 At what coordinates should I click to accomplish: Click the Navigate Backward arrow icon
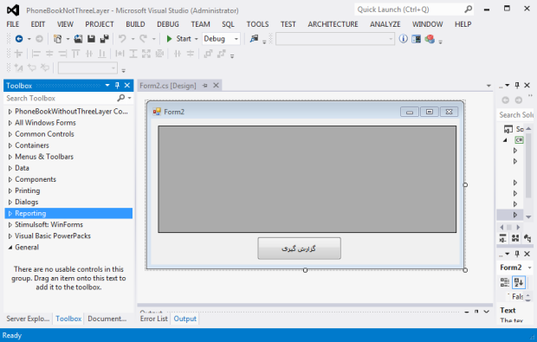[x=19, y=39]
